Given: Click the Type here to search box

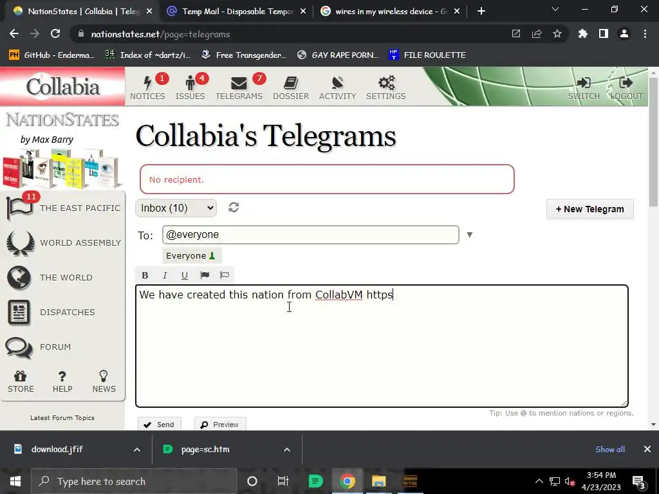Looking at the screenshot, I should pyautogui.click(x=134, y=481).
